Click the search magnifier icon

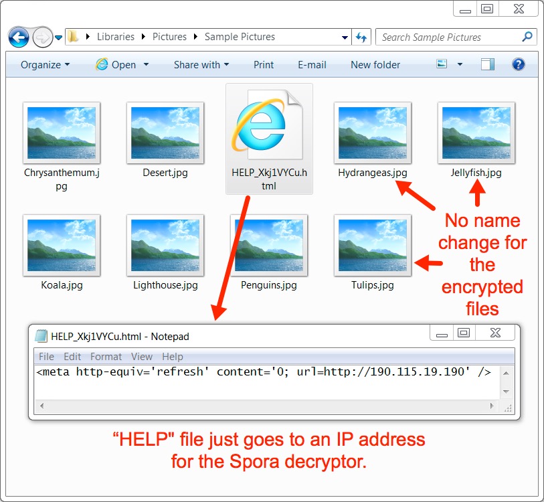[x=527, y=36]
